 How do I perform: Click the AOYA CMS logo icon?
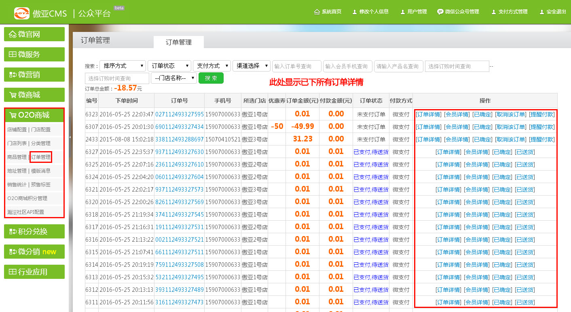click(x=22, y=13)
